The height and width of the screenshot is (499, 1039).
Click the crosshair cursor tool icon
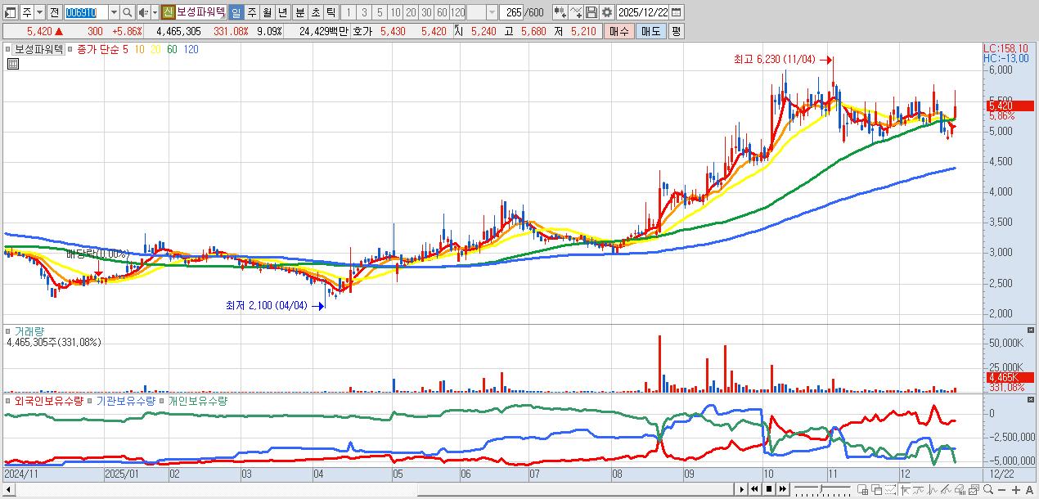(905, 489)
